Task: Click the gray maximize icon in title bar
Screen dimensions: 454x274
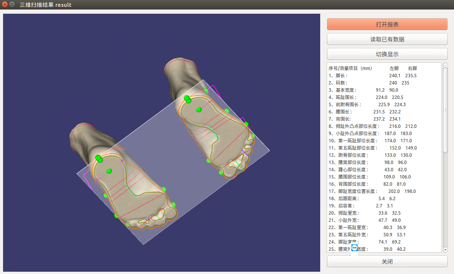Action: coord(12,5)
